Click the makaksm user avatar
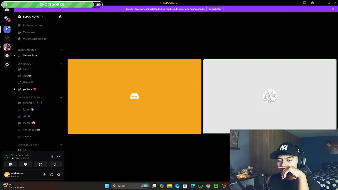The image size is (338, 190). (x=7, y=175)
